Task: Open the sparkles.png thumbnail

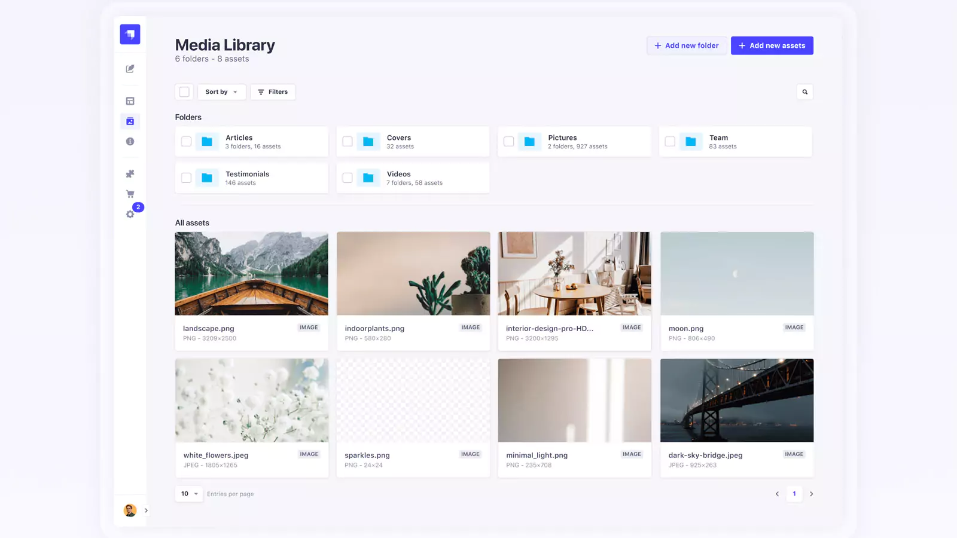Action: [413, 401]
